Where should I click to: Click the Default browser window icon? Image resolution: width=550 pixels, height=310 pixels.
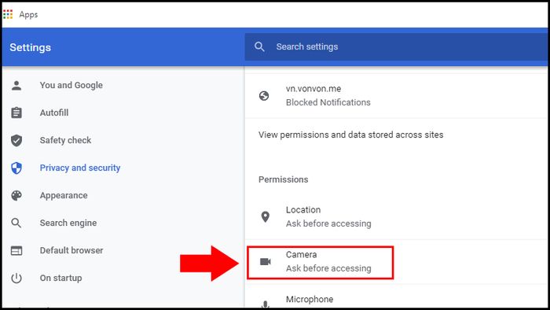(16, 251)
